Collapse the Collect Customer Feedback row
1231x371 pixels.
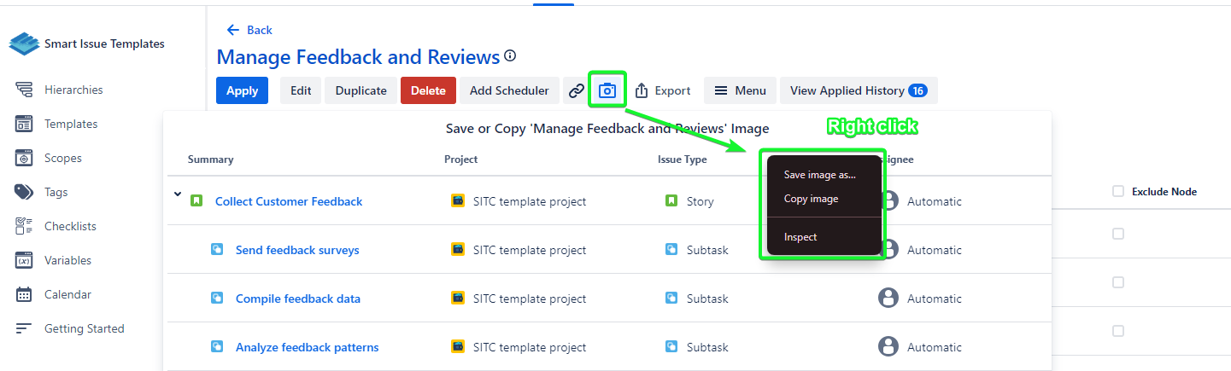coord(178,195)
